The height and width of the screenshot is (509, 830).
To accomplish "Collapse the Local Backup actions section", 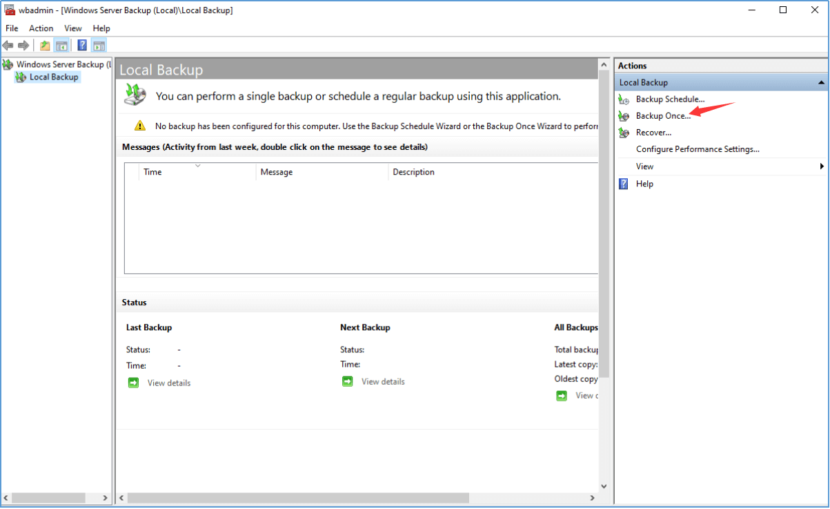I will (821, 83).
